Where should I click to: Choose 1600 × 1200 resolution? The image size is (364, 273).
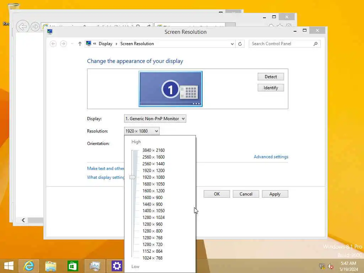(x=154, y=191)
